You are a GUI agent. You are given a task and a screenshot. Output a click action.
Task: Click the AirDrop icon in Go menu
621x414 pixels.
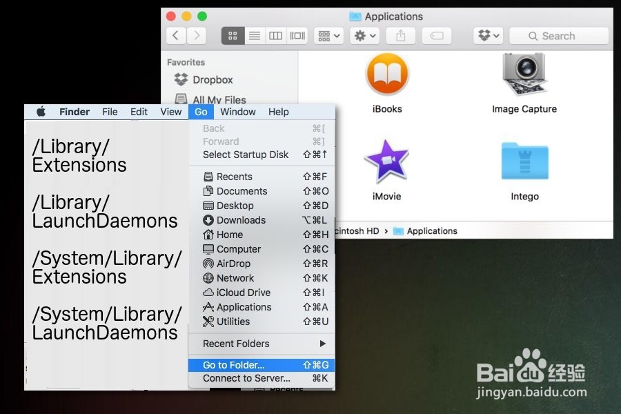tap(208, 264)
